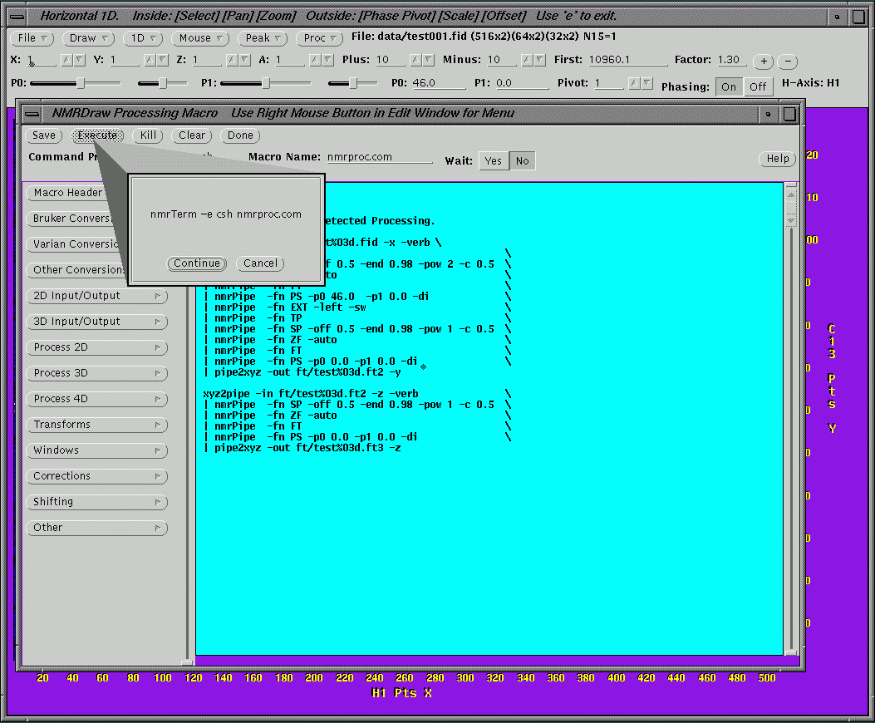Viewport: 875px width, 723px height.
Task: Click the long P1 phase slider
Action: click(x=266, y=83)
